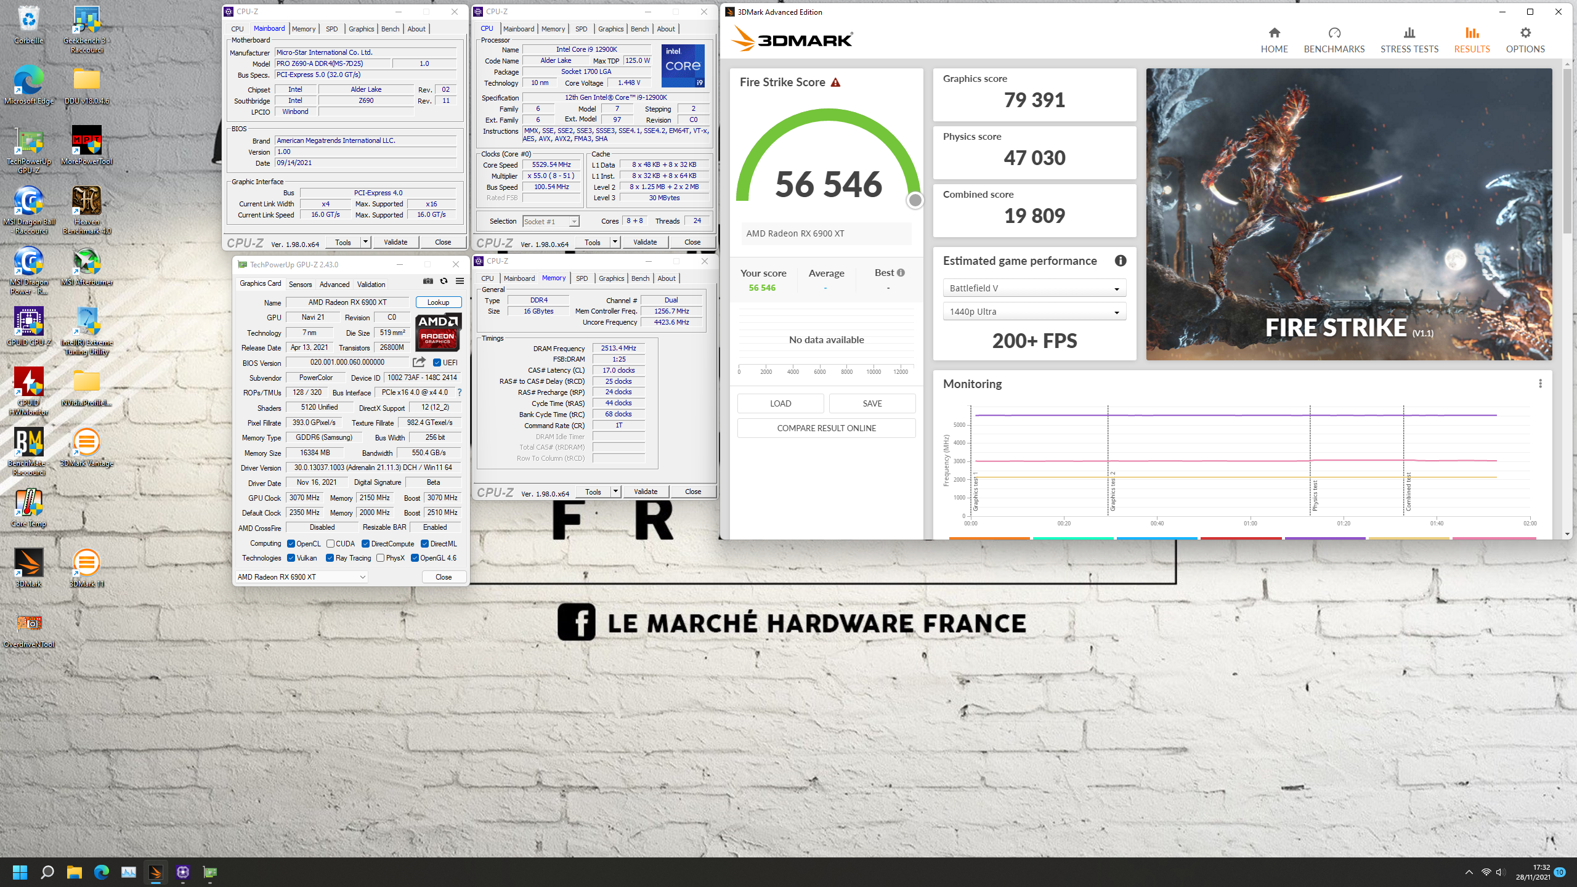Open the Core Temp desktop shortcut
The width and height of the screenshot is (1577, 887).
pyautogui.click(x=29, y=508)
